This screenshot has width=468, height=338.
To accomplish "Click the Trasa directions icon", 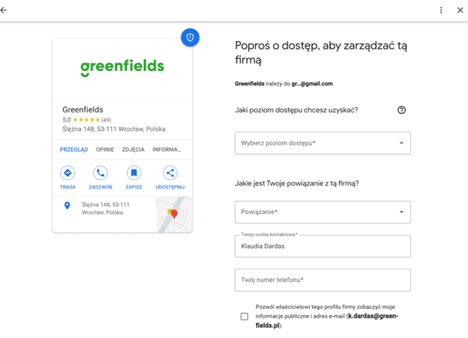I will click(x=68, y=173).
